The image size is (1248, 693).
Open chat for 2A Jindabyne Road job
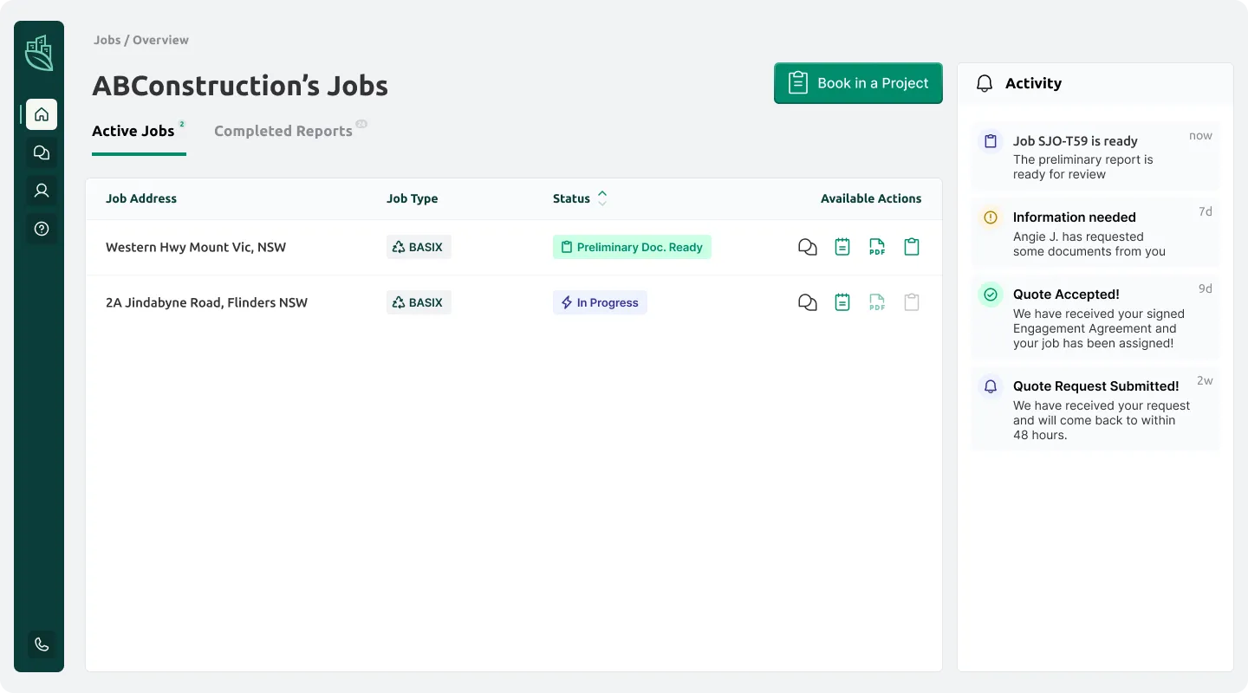[807, 302]
